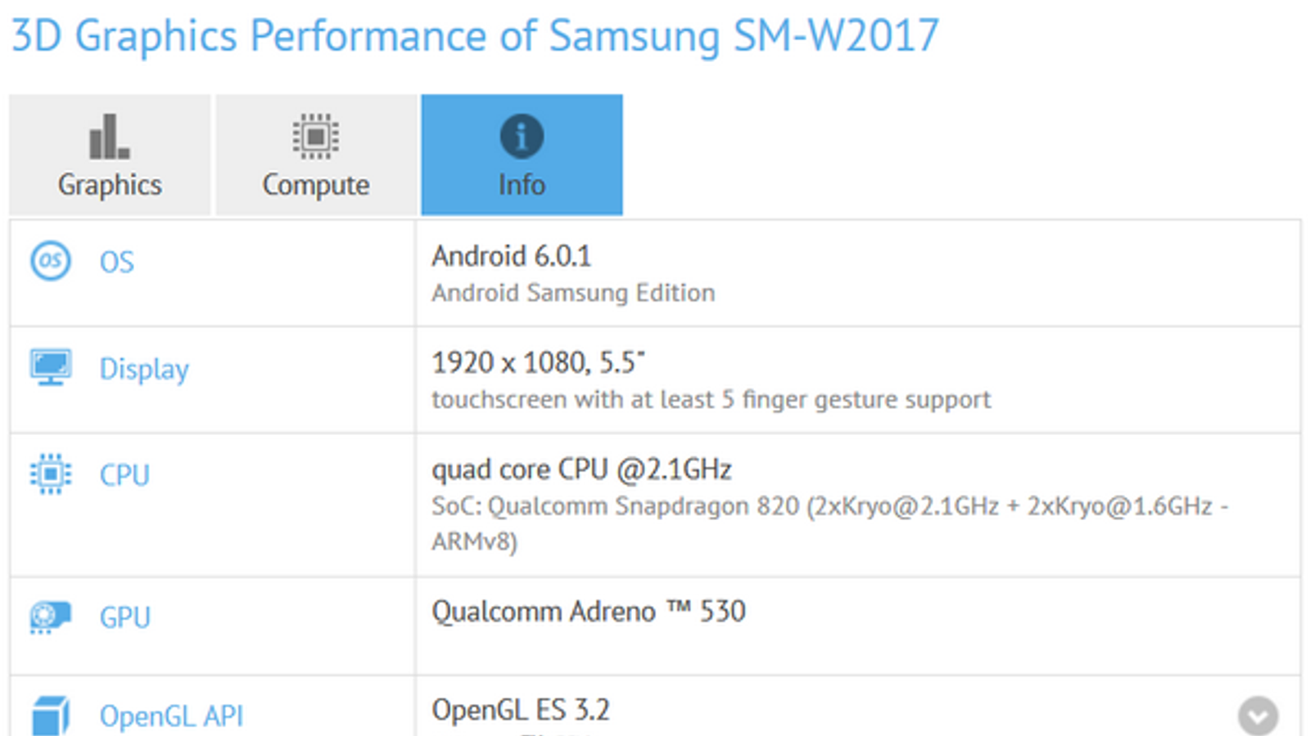Expand the OpenGL API details chevron
Screen dimensions: 1310x736
pos(1258,716)
